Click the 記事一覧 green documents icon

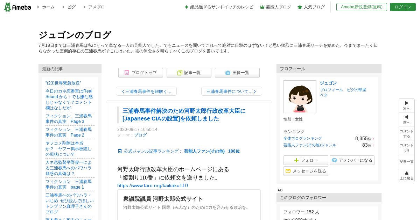point(180,73)
